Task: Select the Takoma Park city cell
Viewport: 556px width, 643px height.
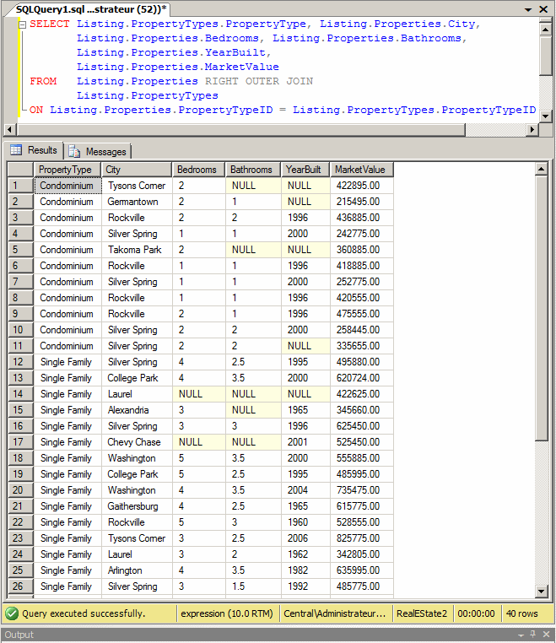Action: [137, 249]
